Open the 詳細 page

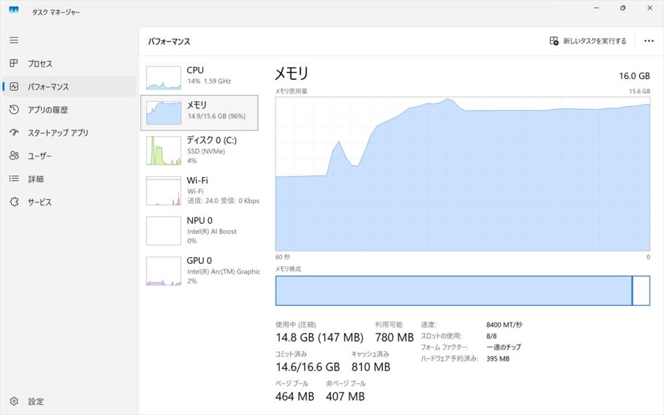point(69,179)
